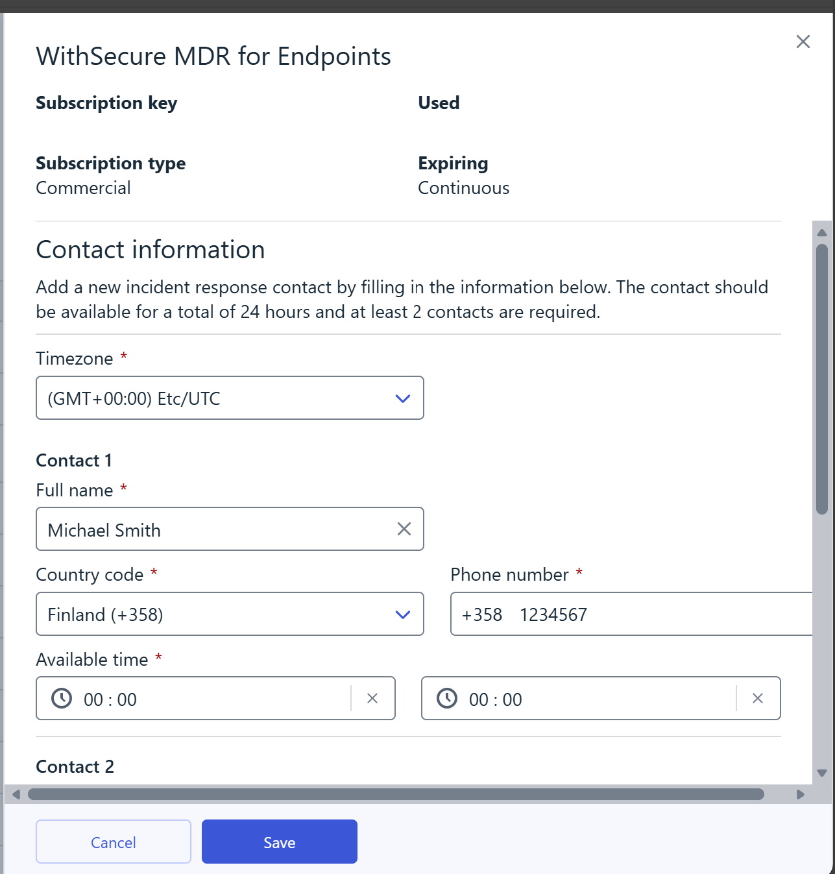Image resolution: width=835 pixels, height=874 pixels.
Task: Expand the Country code dropdown
Action: [x=229, y=614]
